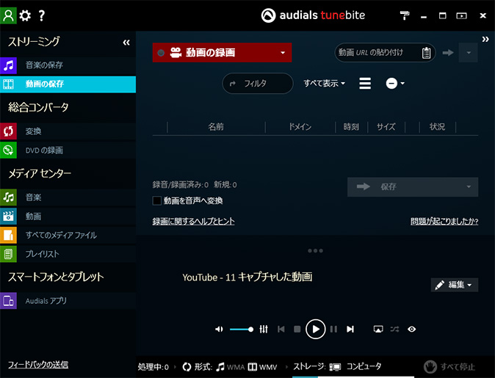Adjust the volume slider
The width and height of the screenshot is (495, 378).
click(242, 329)
